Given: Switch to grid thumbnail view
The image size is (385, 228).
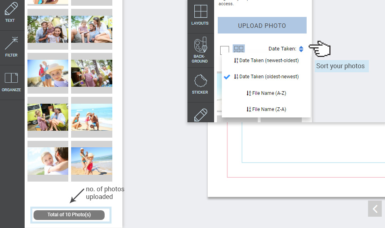Looking at the screenshot, I should tap(239, 48).
